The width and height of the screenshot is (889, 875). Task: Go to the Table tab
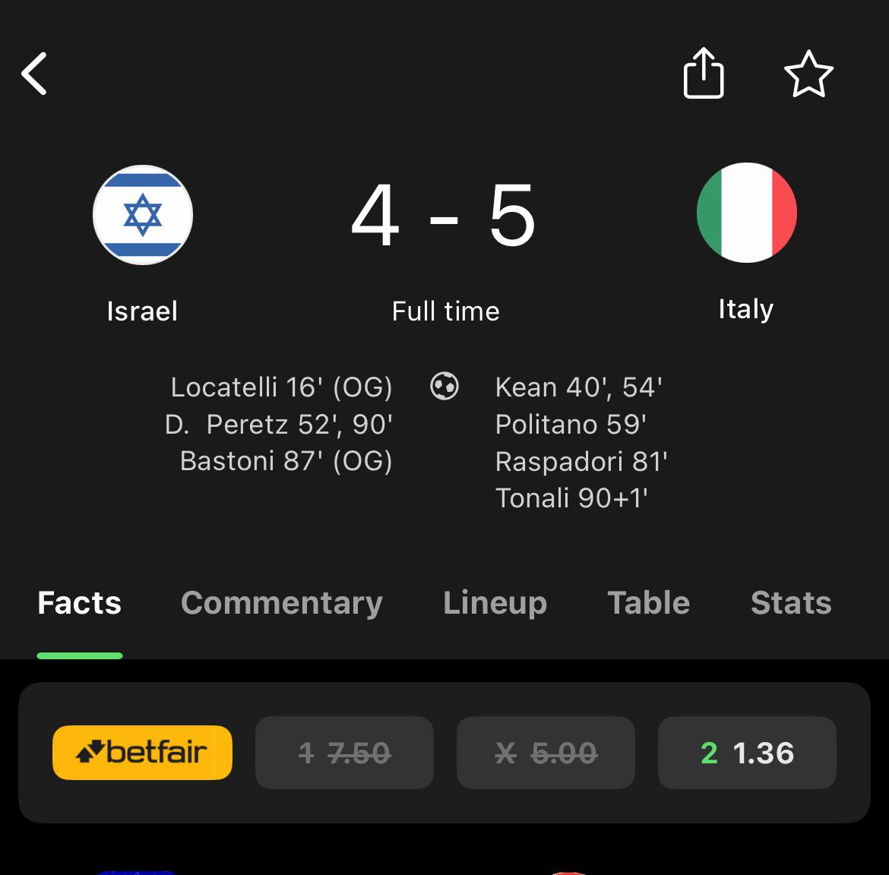pyautogui.click(x=649, y=603)
